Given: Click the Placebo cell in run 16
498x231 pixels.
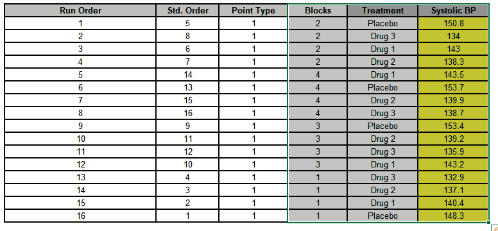Looking at the screenshot, I should pos(382,216).
